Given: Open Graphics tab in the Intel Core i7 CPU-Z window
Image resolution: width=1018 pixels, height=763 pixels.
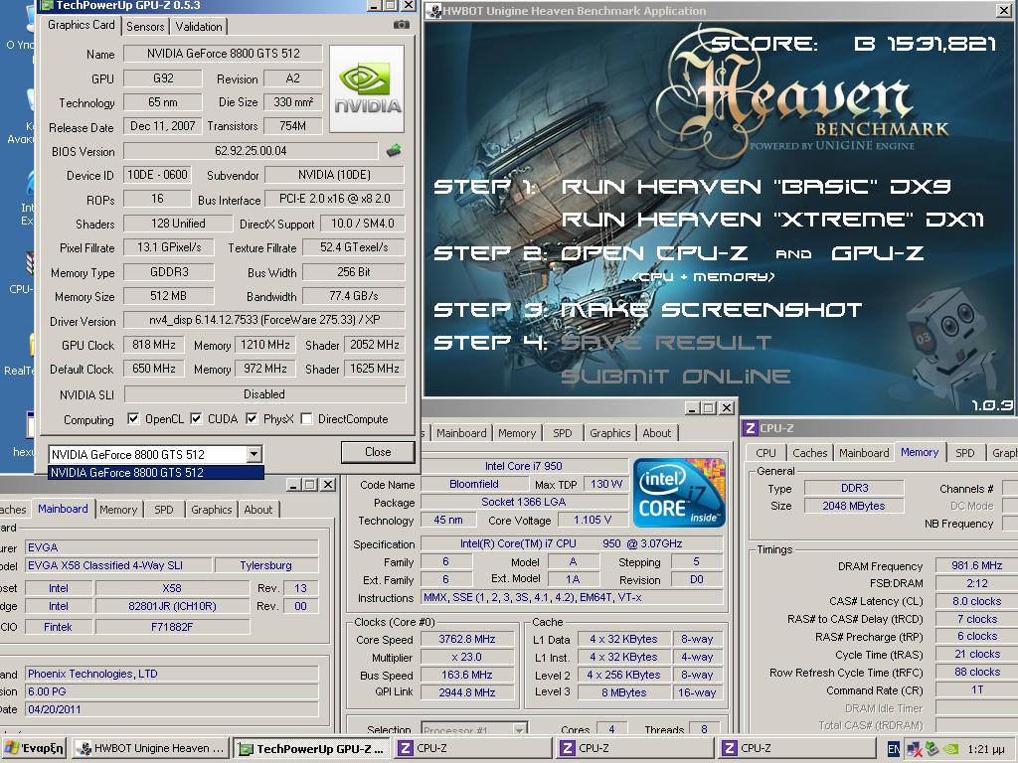Looking at the screenshot, I should pos(610,433).
